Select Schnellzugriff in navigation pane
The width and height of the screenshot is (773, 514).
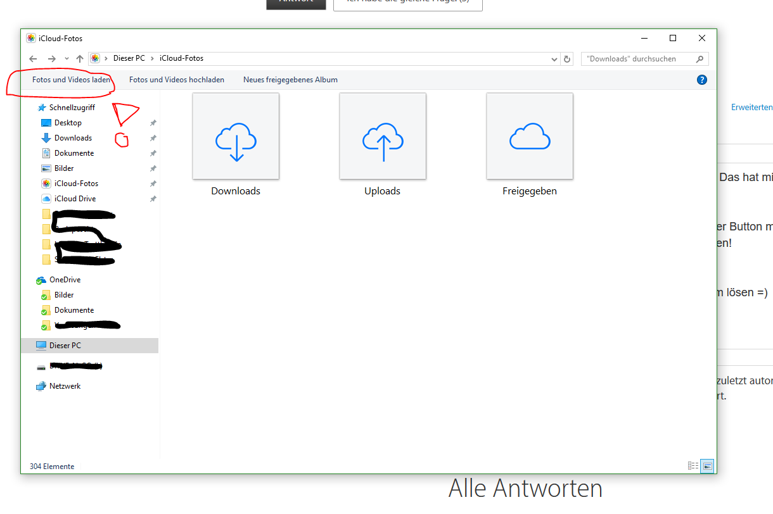coord(72,108)
